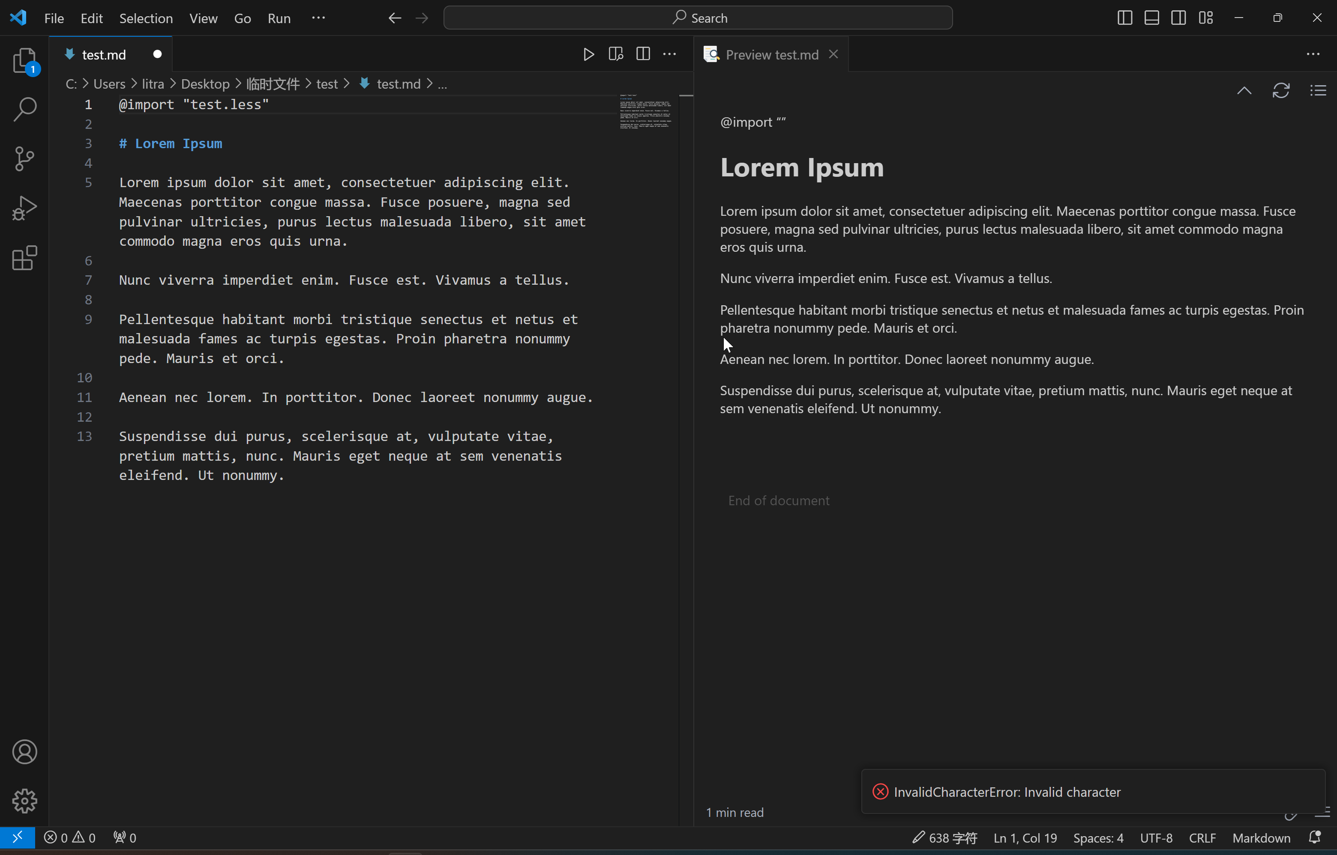This screenshot has width=1337, height=855.
Task: Open the Search view in the activity bar
Action: 24,109
